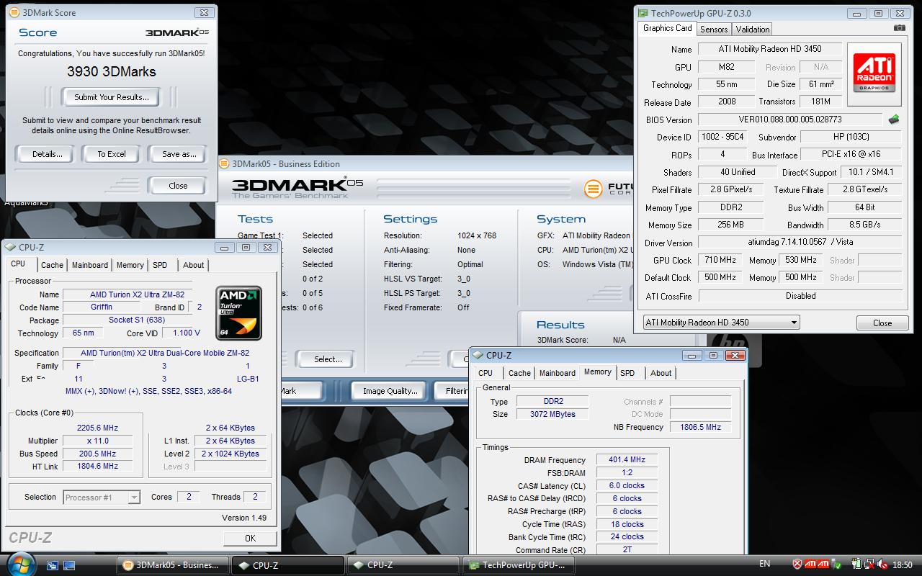Viewport: 922px width, 576px height.
Task: Select the Graphics Card tab in GPU-Z
Action: coord(667,28)
